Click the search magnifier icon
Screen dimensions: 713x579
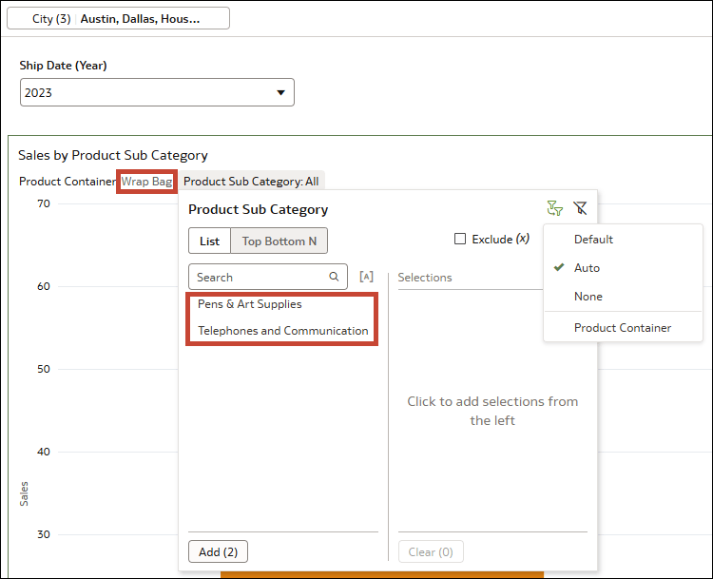coord(334,277)
